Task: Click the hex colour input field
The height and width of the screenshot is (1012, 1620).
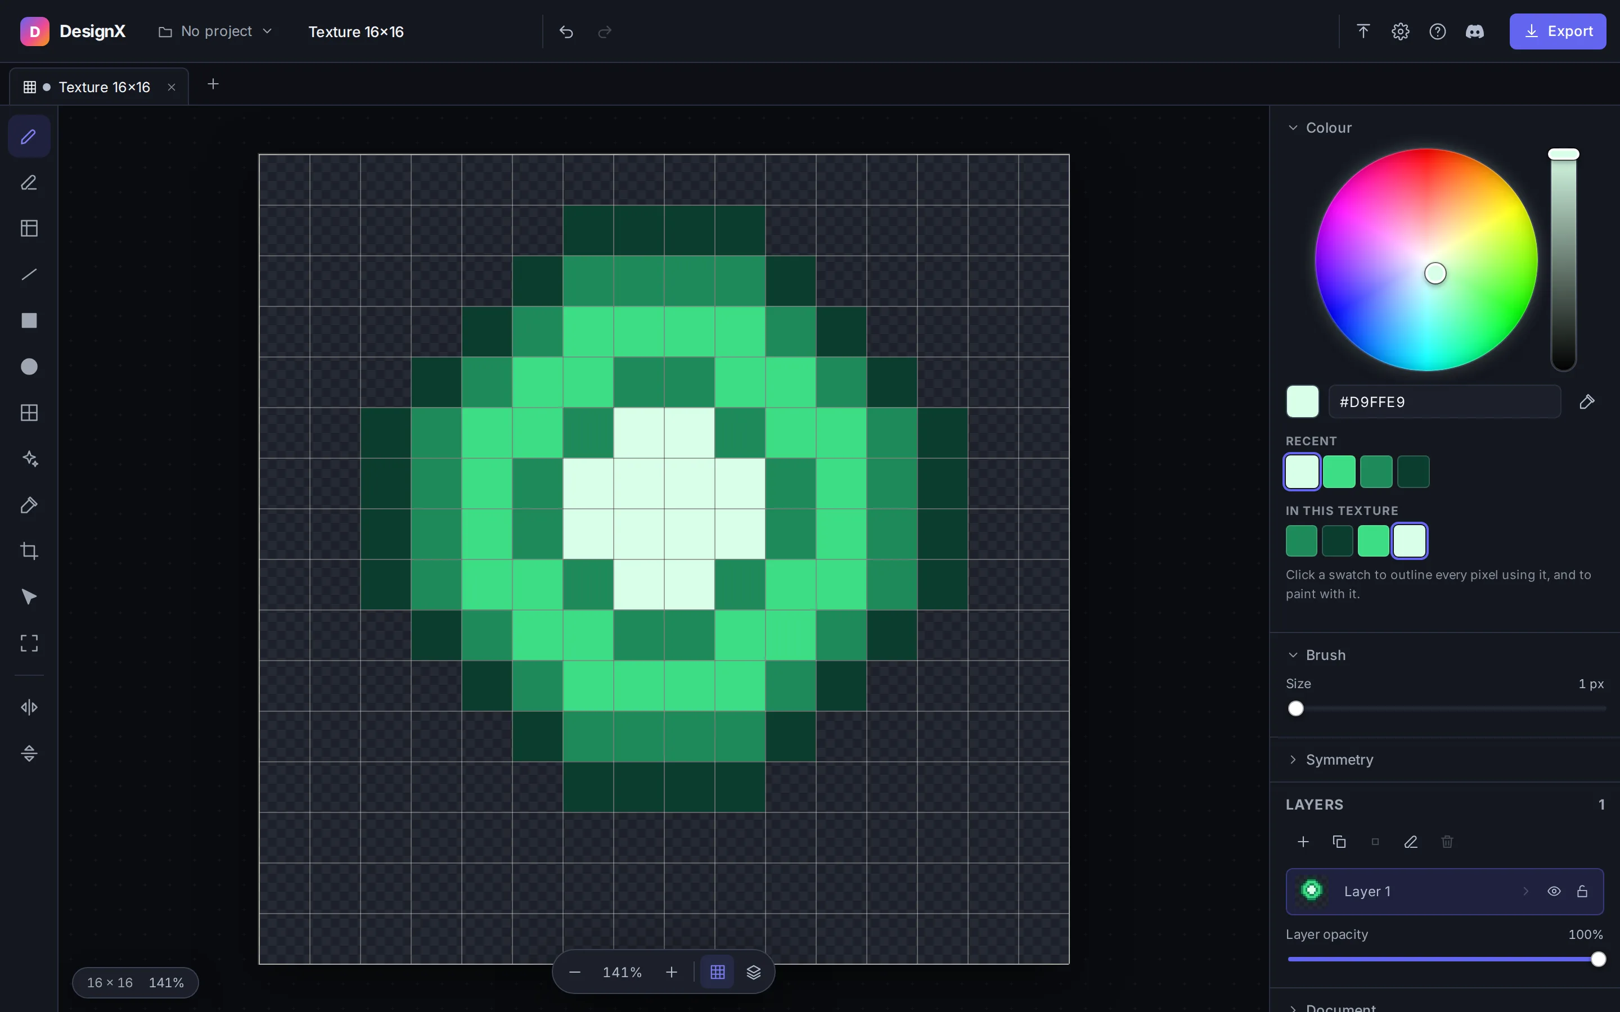Action: 1444,401
